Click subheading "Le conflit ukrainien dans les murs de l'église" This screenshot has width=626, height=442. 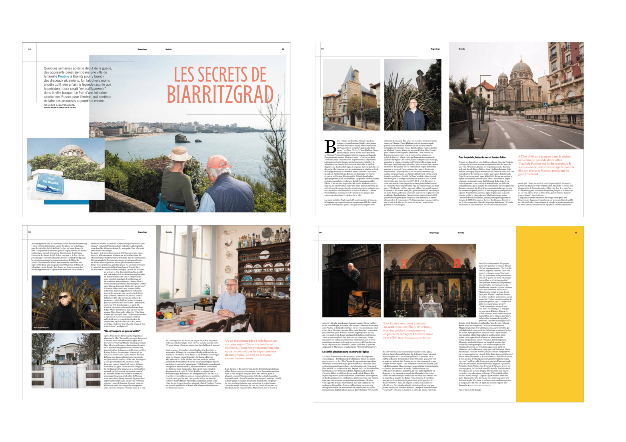(345, 352)
